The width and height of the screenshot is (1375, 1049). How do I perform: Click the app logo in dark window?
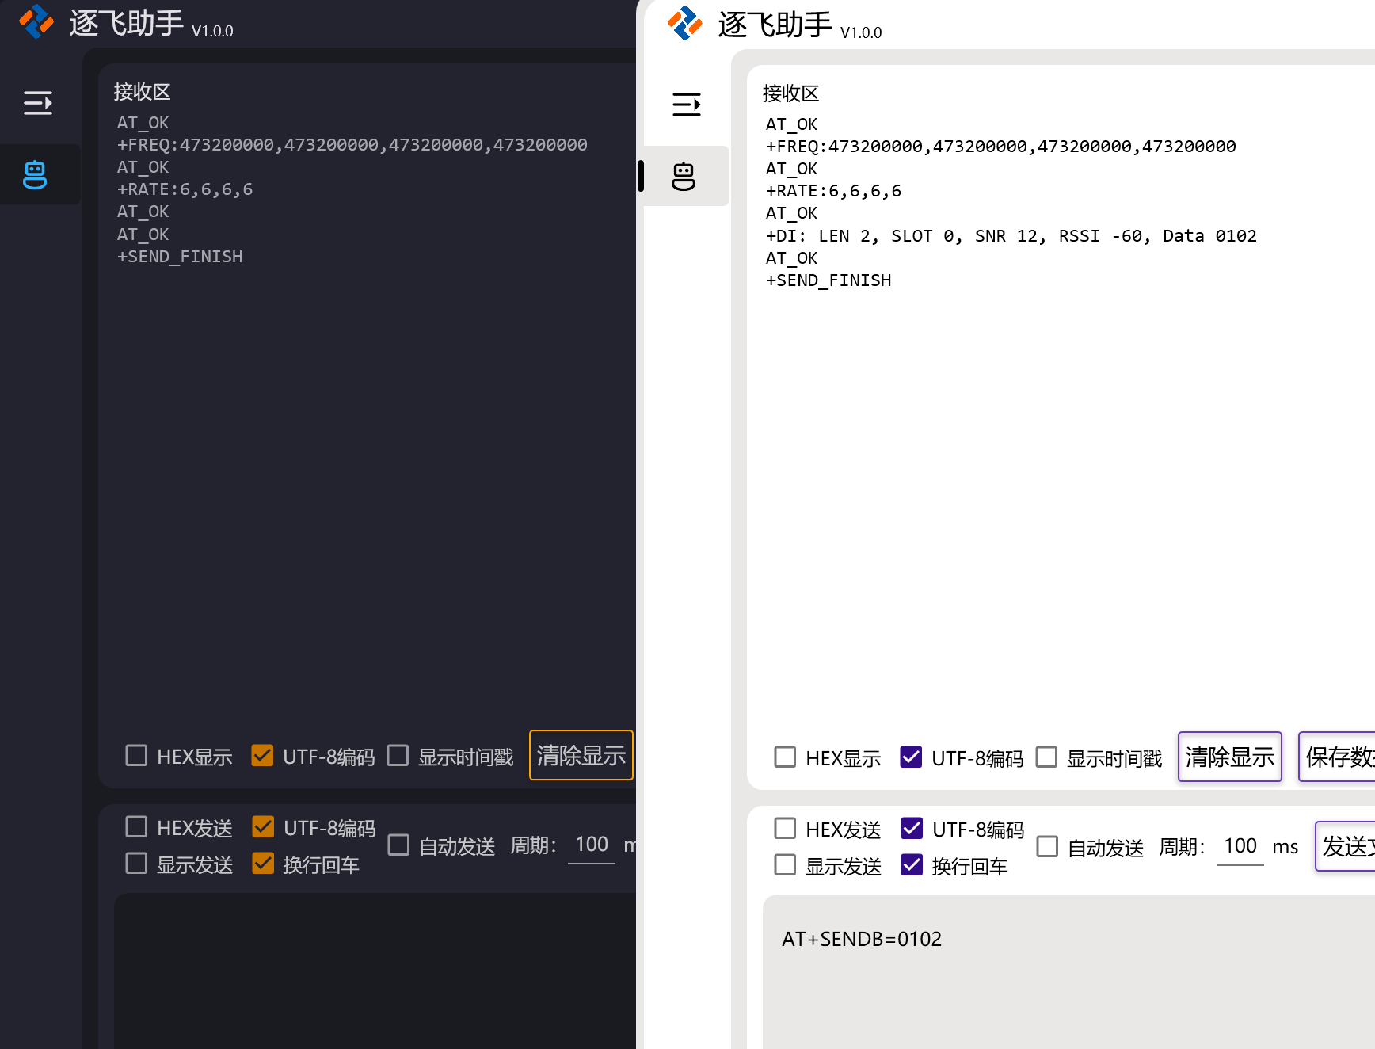[x=36, y=21]
